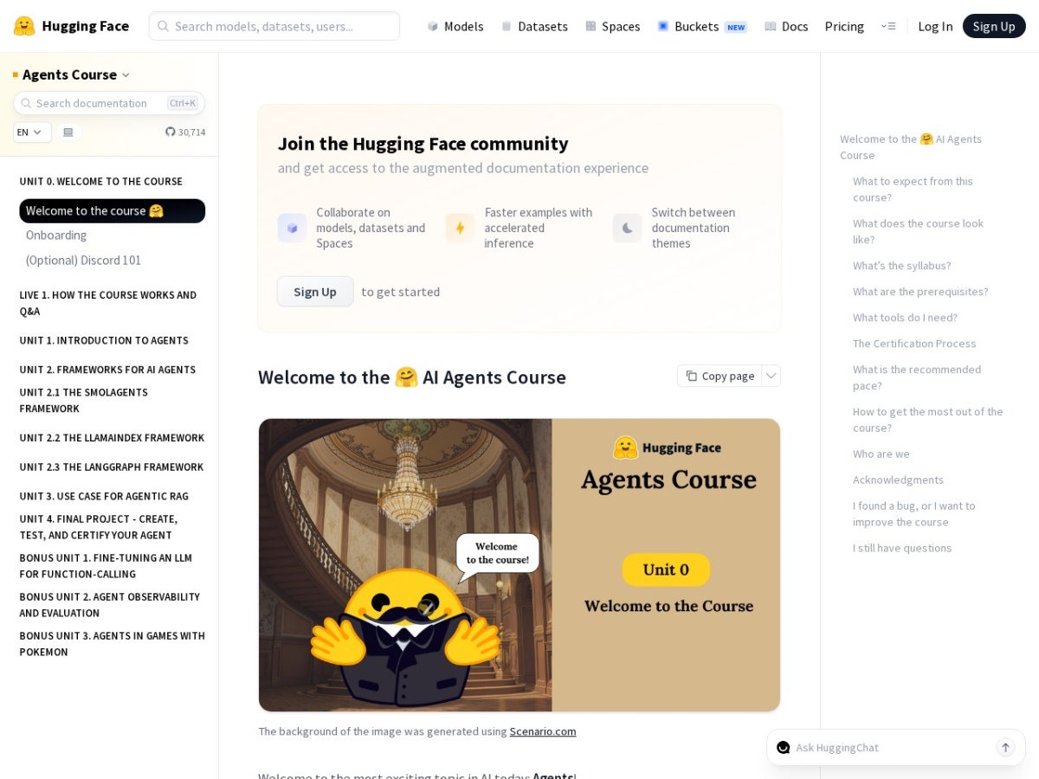Screen dimensions: 1039x779
Task: Jump to What are the prerequisites?
Action: [920, 292]
